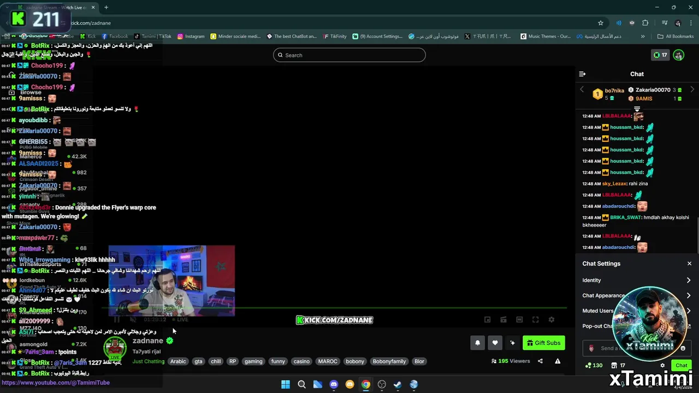Mute the stream player volume
Viewport: 699px width, 393px height.
[133, 320]
